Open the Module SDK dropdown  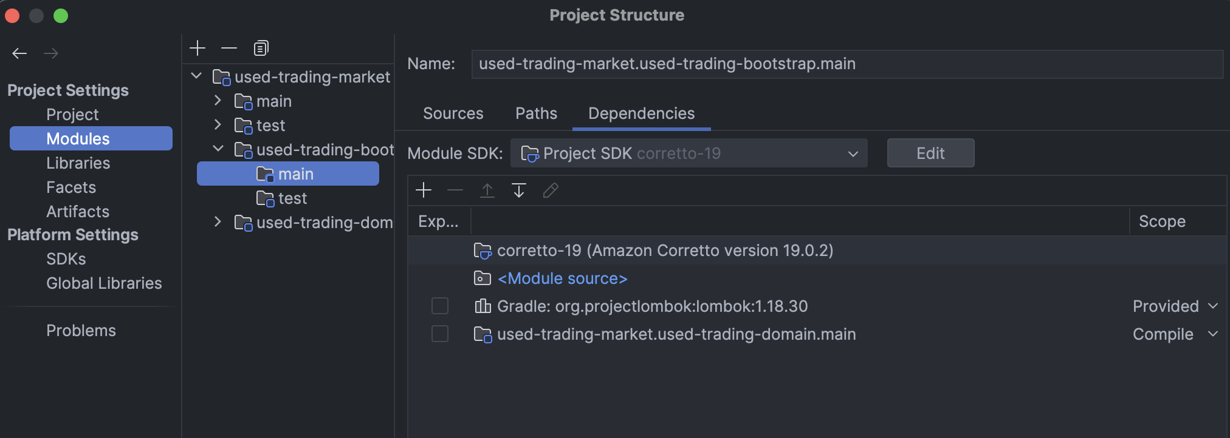pyautogui.click(x=689, y=153)
